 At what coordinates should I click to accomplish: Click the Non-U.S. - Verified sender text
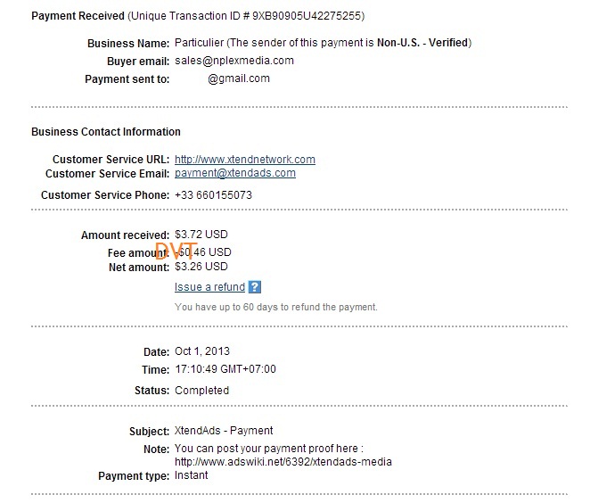click(422, 43)
